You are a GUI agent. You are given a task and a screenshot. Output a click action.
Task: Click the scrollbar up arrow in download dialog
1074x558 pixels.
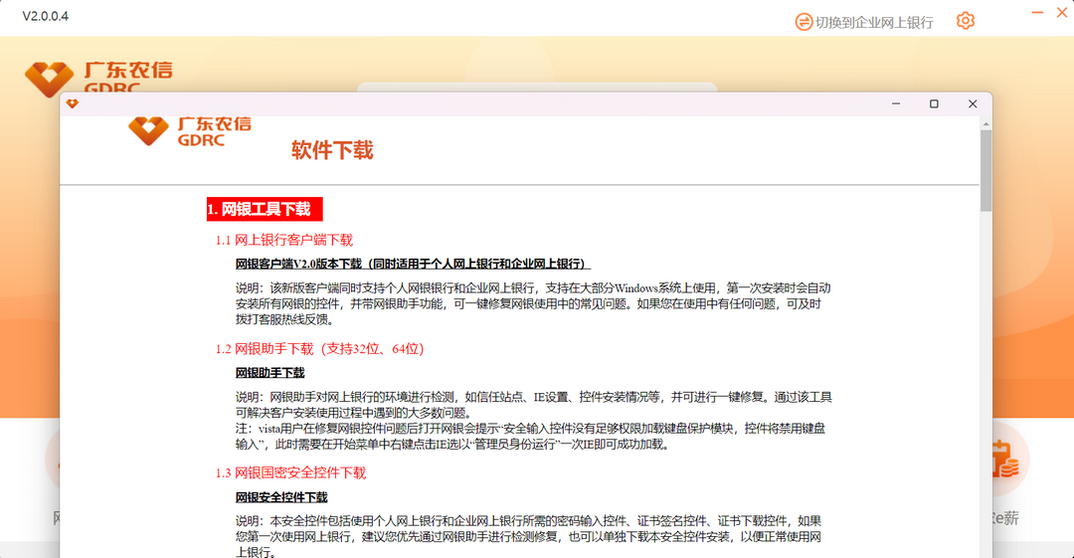point(985,124)
